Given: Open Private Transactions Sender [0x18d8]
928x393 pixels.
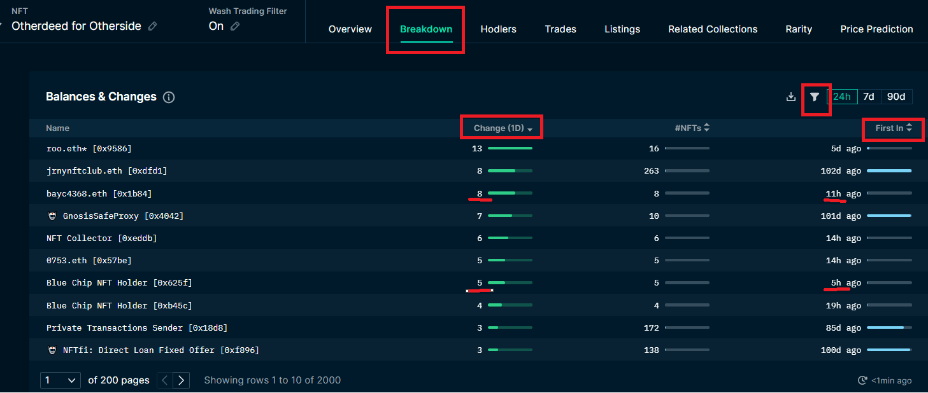Looking at the screenshot, I should [137, 328].
